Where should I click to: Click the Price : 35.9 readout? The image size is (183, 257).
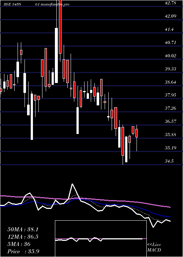[x=23, y=251]
